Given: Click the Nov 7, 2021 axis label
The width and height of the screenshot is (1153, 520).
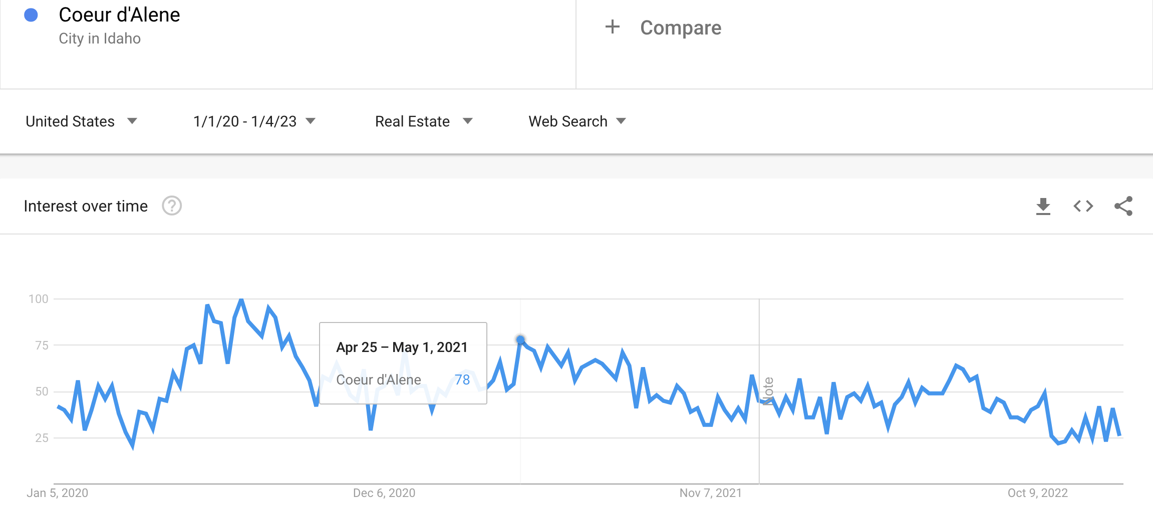Looking at the screenshot, I should click(x=710, y=493).
